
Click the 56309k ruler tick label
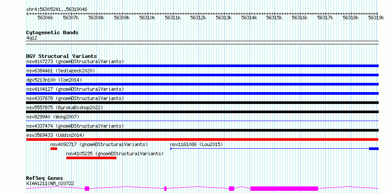pyautogui.click(x=122, y=18)
